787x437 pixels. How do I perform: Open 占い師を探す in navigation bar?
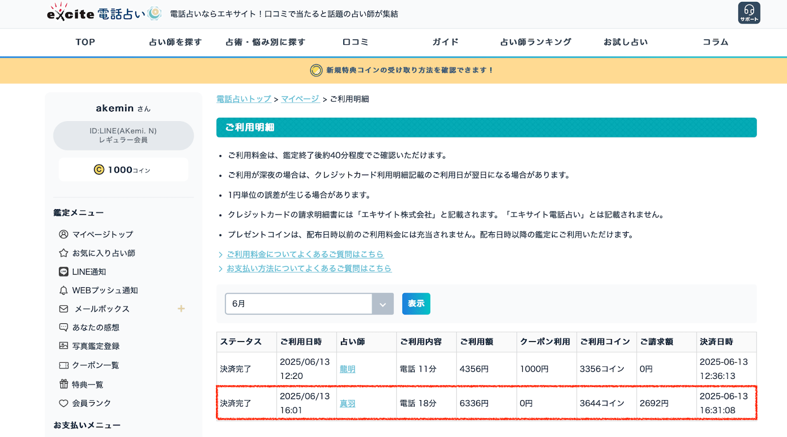175,42
